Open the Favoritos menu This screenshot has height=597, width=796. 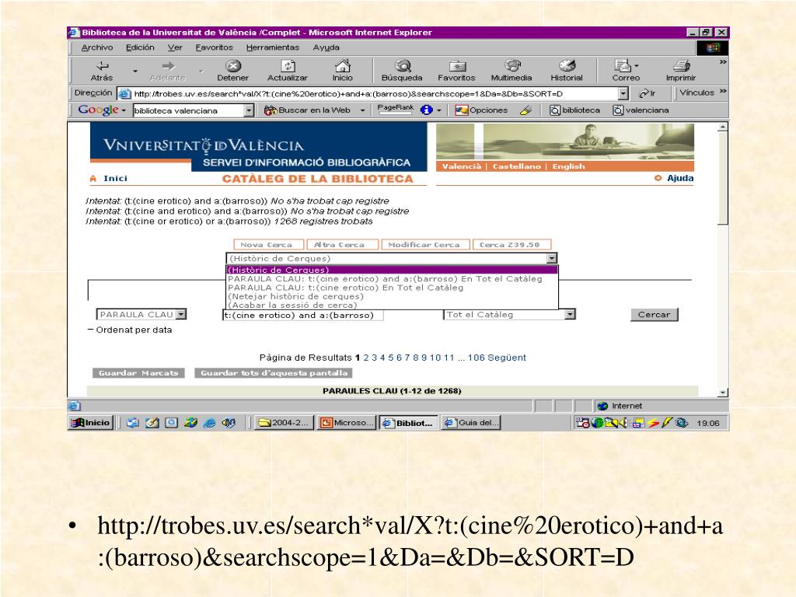point(215,47)
